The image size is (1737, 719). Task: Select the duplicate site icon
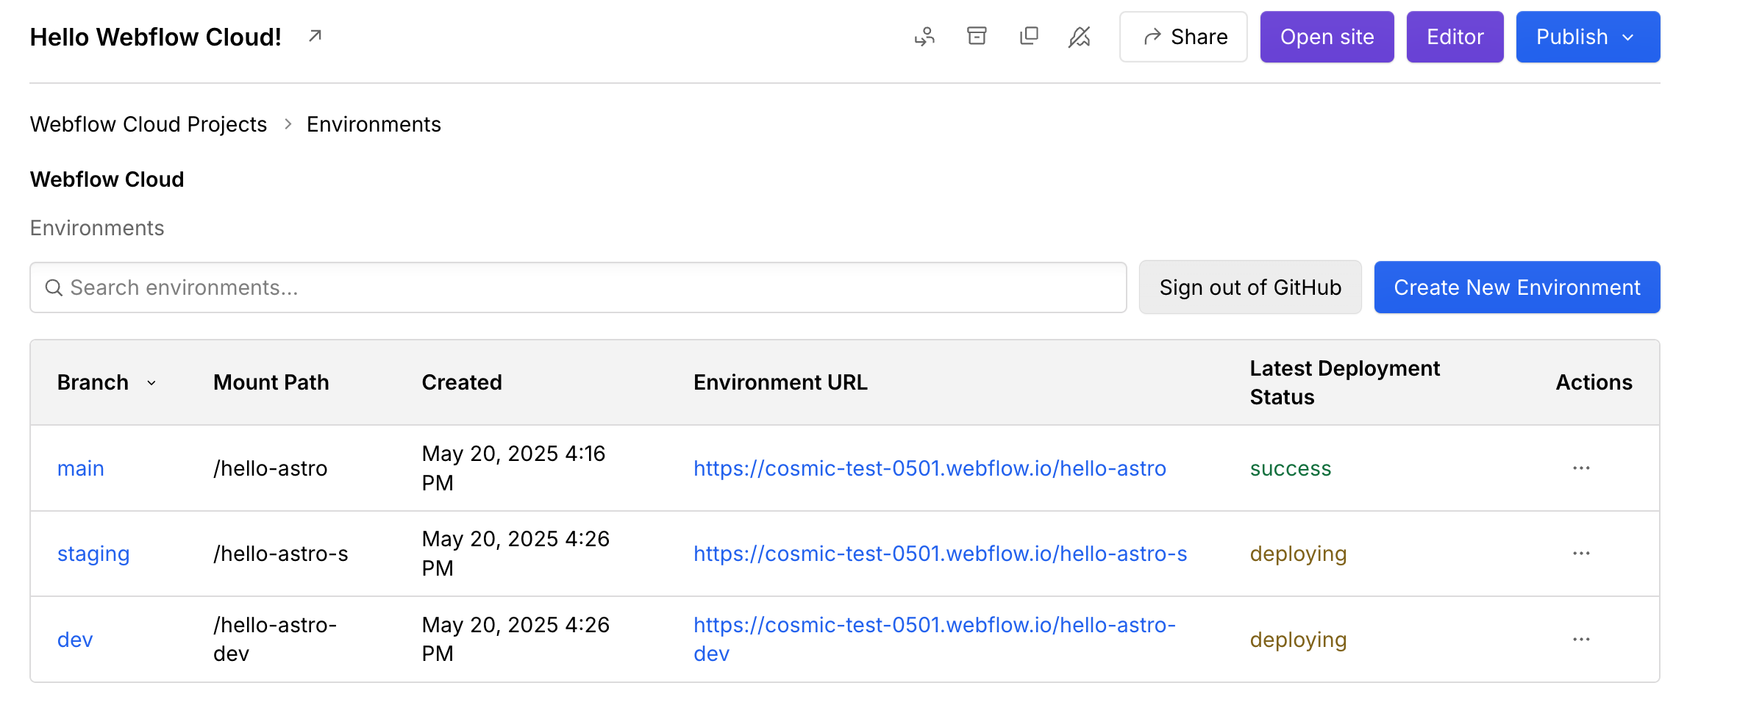pyautogui.click(x=1029, y=36)
